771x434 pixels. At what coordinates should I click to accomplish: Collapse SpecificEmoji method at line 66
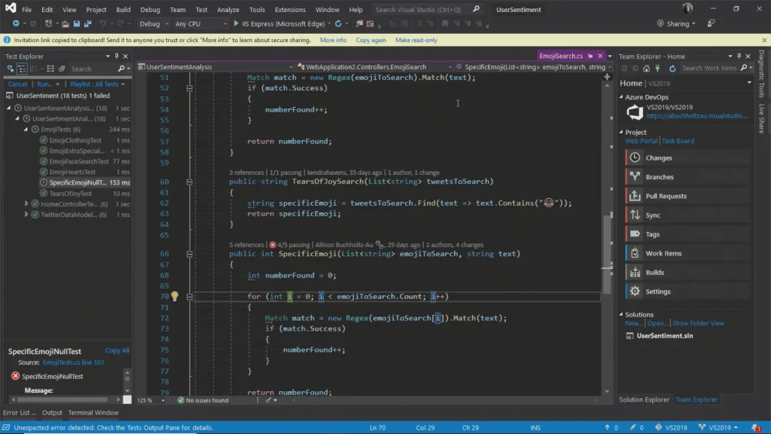click(189, 254)
